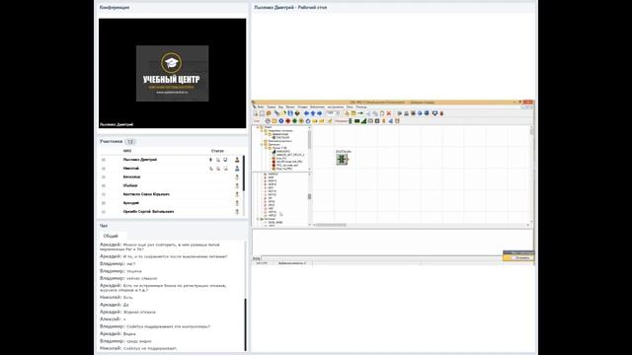Viewport: 632px width, 355px height.
Task: Click the hand pointer toolbar icon
Action: (347, 113)
